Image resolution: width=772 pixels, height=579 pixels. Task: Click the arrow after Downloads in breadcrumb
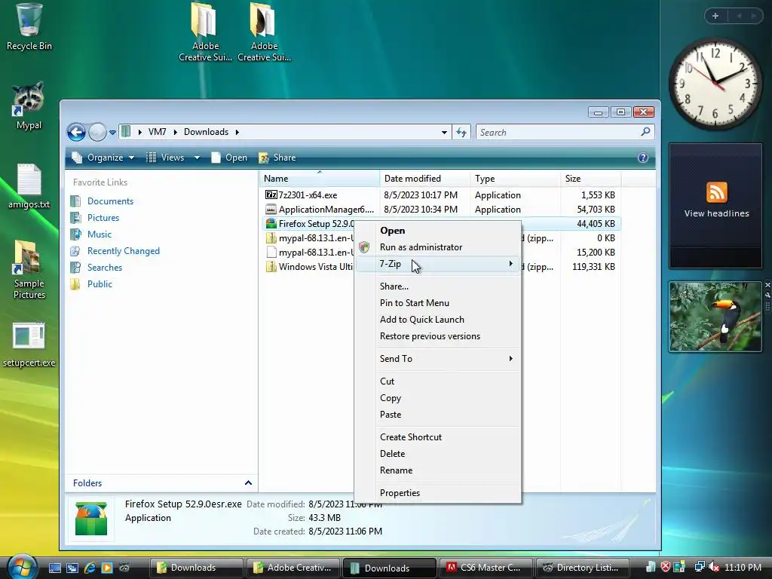[237, 132]
